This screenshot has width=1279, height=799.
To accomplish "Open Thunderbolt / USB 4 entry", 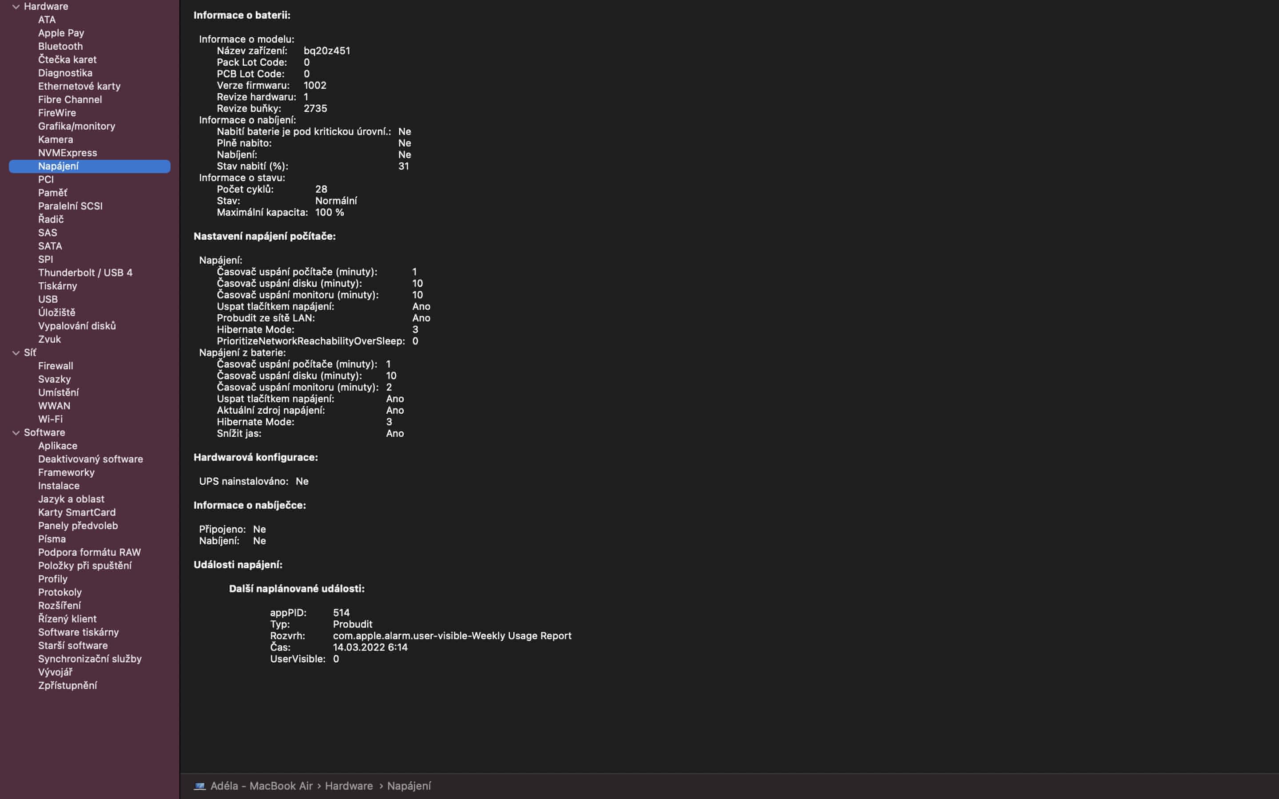I will coord(85,273).
